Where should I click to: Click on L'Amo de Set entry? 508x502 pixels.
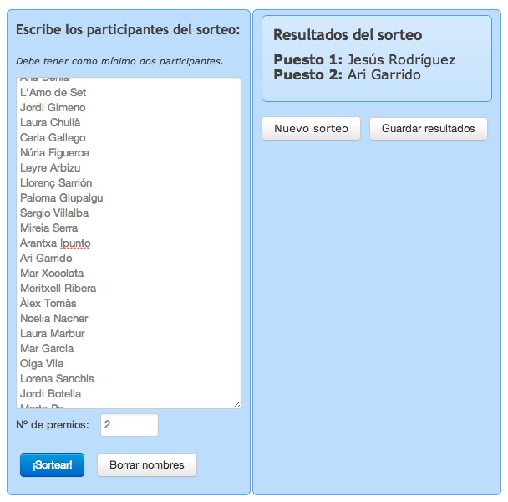point(53,93)
